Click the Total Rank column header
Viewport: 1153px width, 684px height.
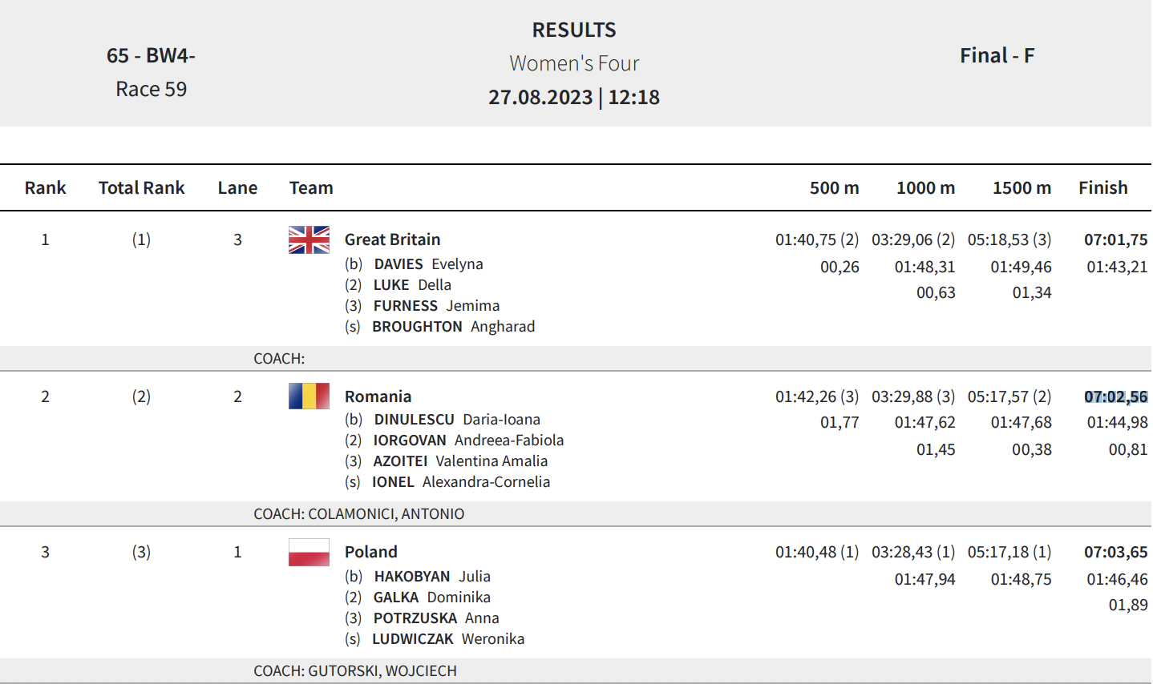pyautogui.click(x=141, y=187)
